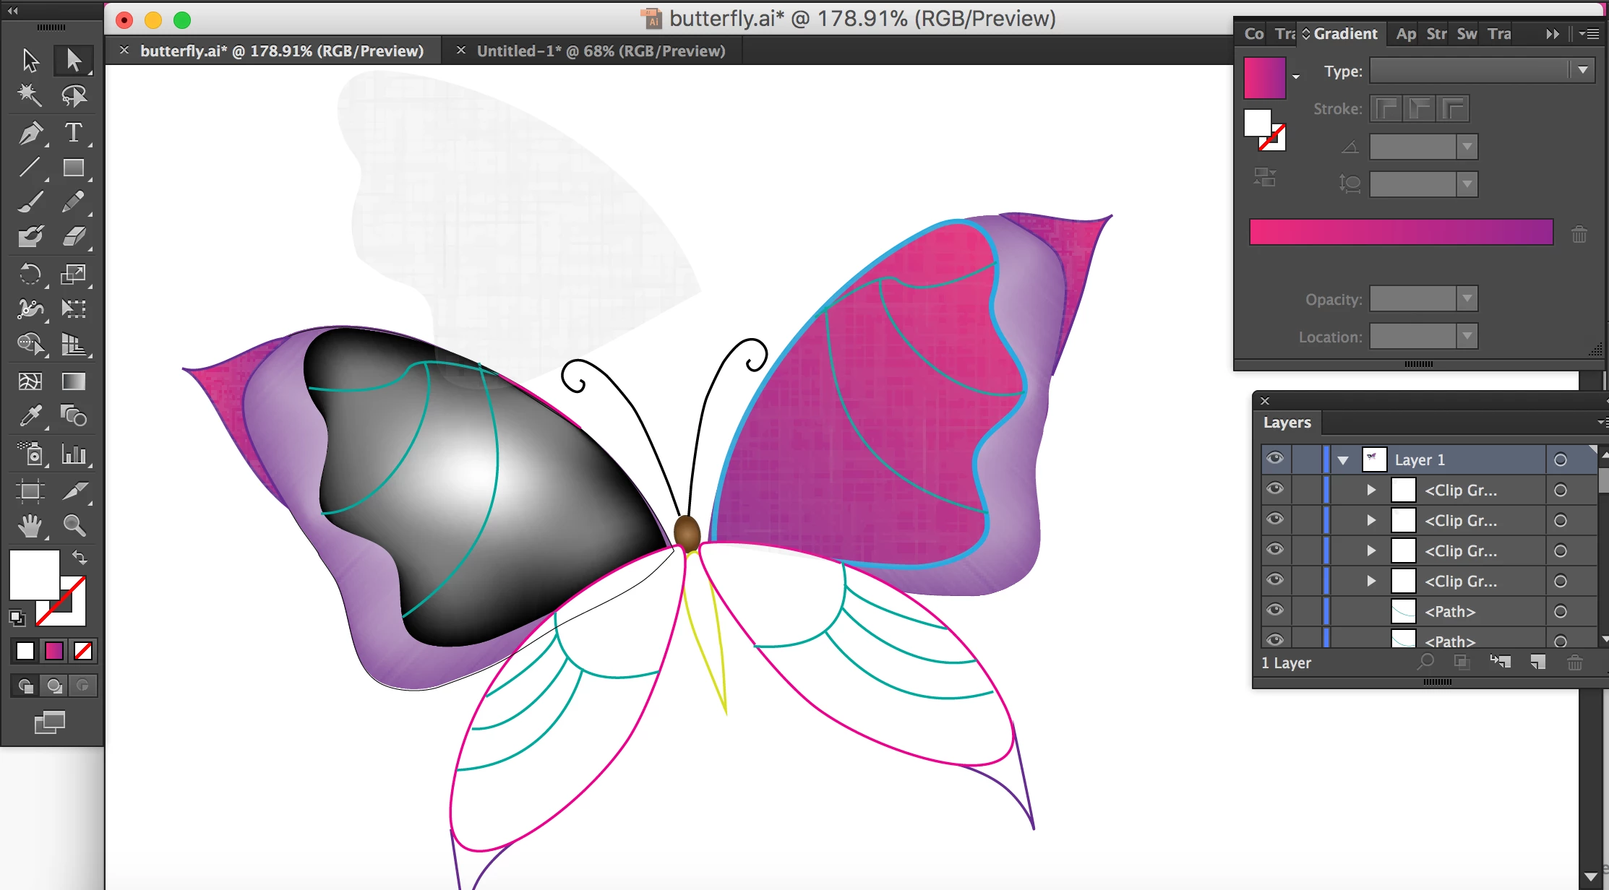Click the gradient slider bar
1609x890 pixels.
coord(1401,233)
